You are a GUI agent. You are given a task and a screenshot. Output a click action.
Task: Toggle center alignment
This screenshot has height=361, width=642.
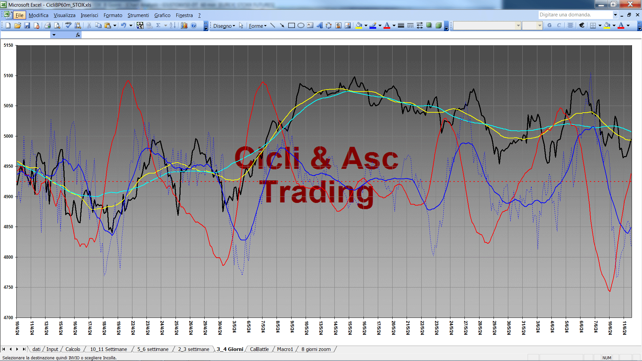(570, 25)
